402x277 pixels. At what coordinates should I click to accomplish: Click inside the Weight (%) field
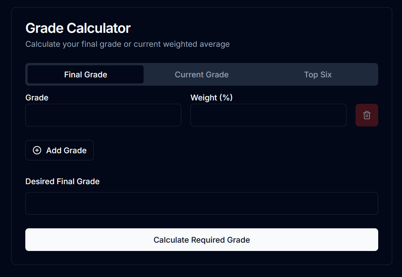[x=268, y=115]
